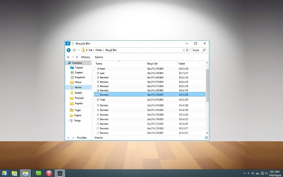The width and height of the screenshot is (283, 177).
Task: Click Resjal Bin path text in address bar
Action: (x=111, y=50)
